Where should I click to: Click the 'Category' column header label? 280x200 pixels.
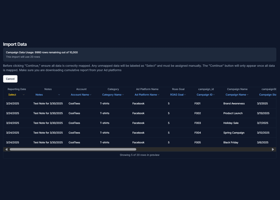113,89
